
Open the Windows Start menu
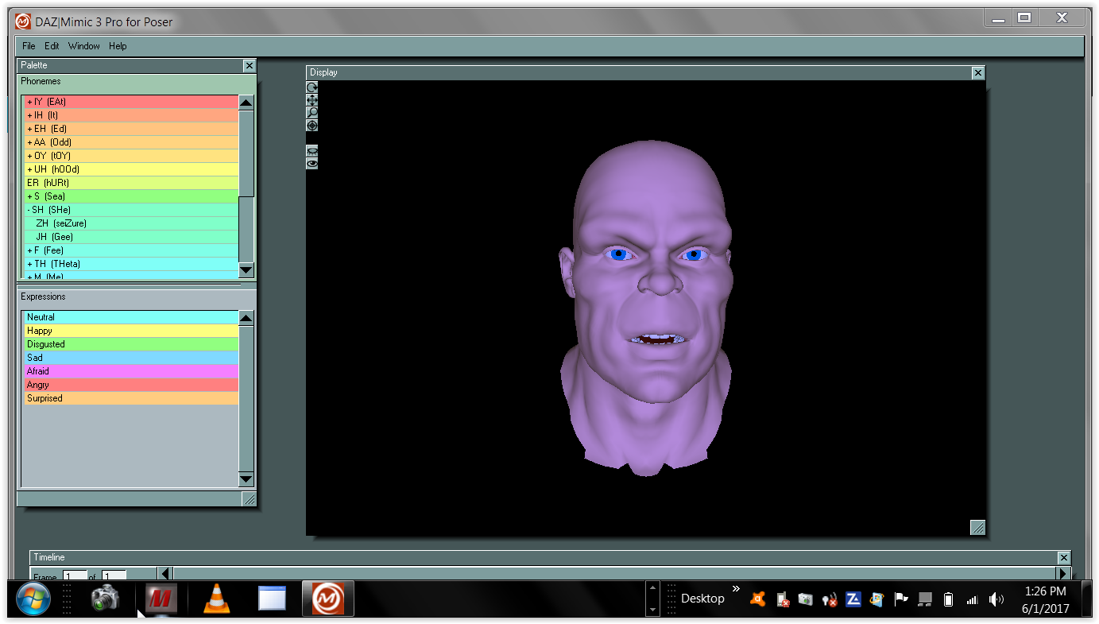click(33, 599)
